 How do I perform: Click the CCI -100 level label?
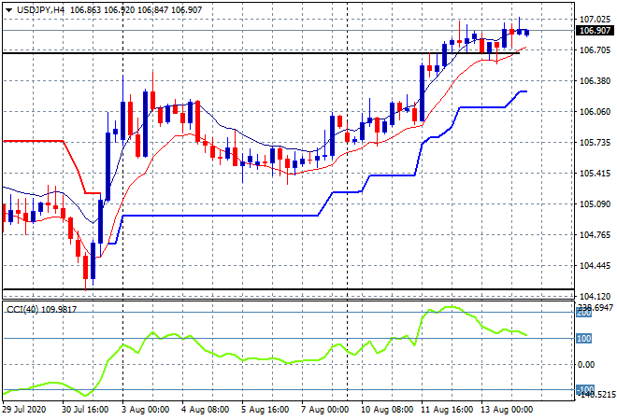[585, 390]
